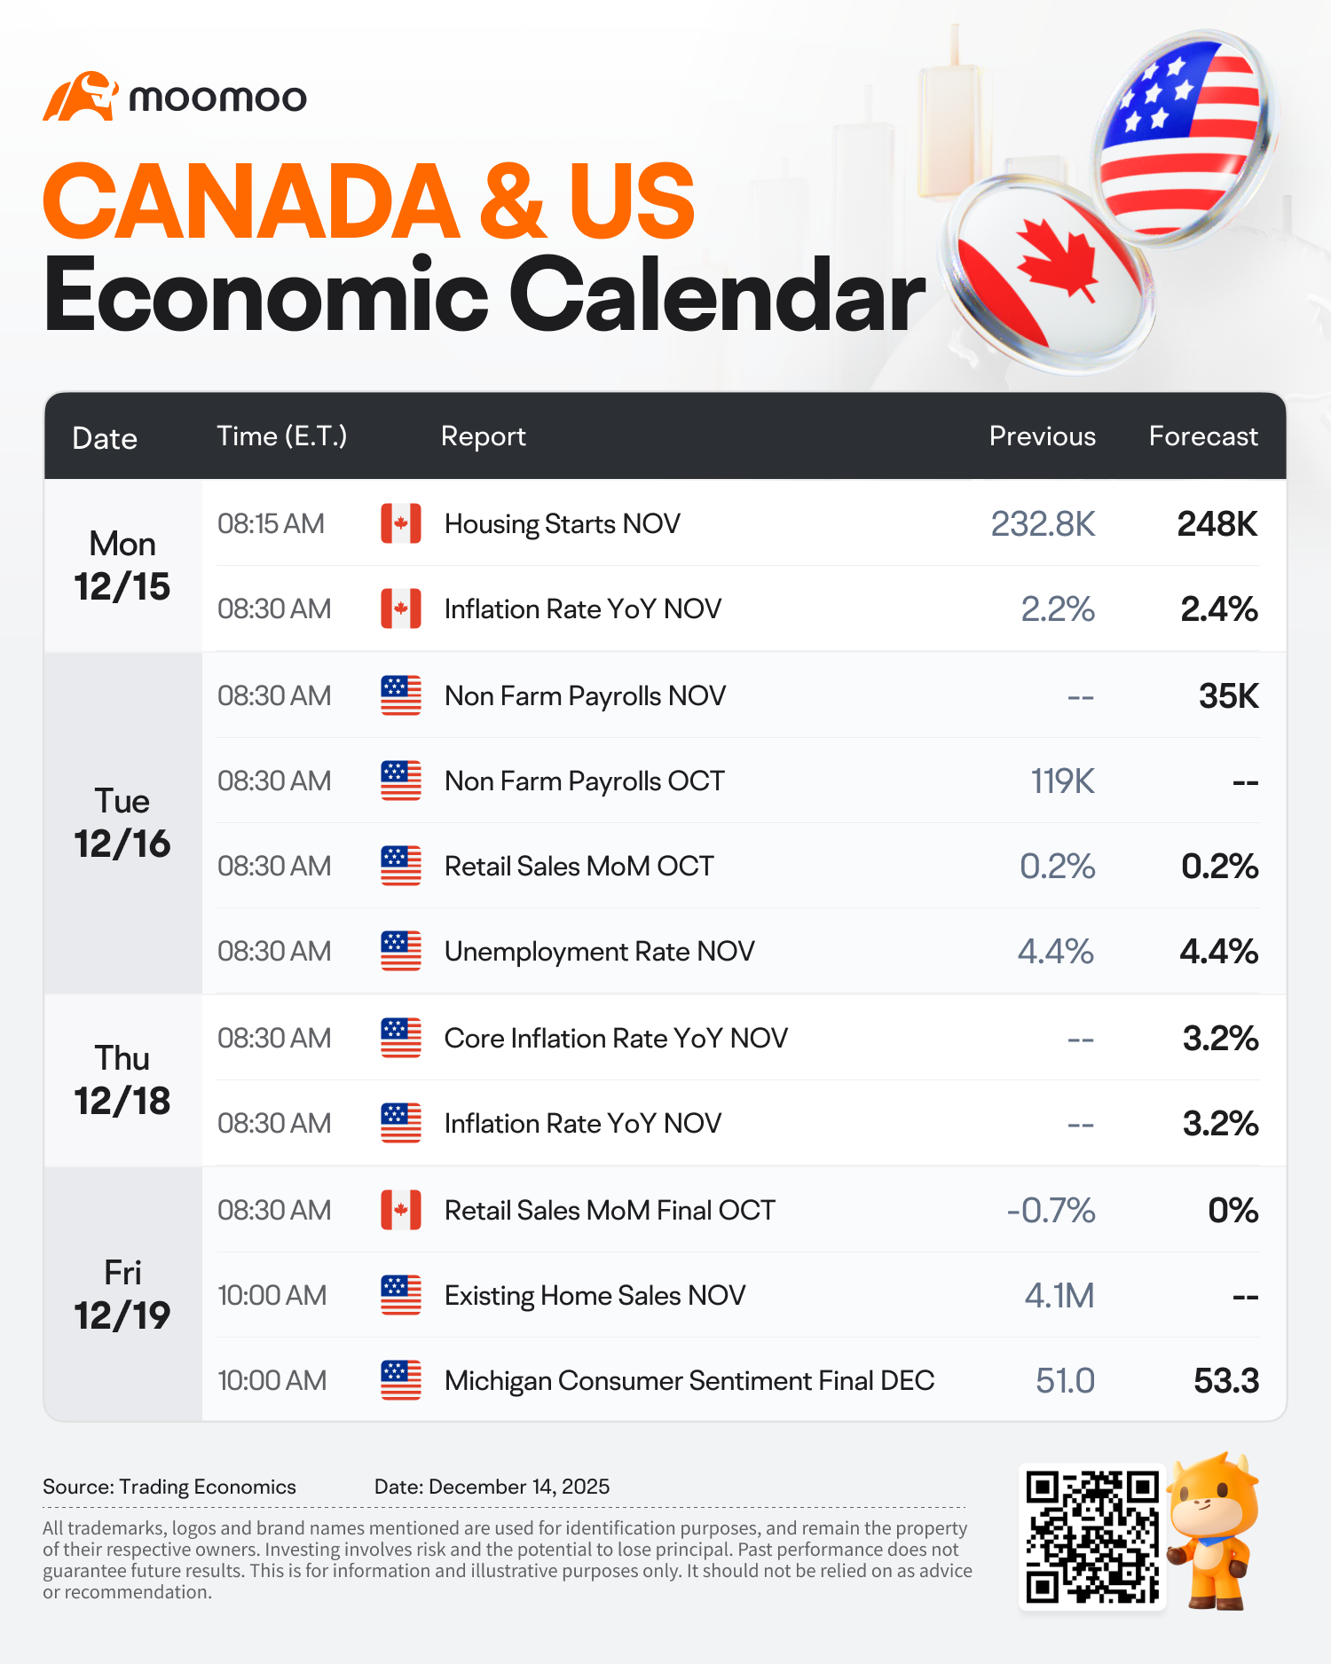Image resolution: width=1331 pixels, height=1664 pixels.
Task: Click the QR code image
Action: pos(1092,1536)
